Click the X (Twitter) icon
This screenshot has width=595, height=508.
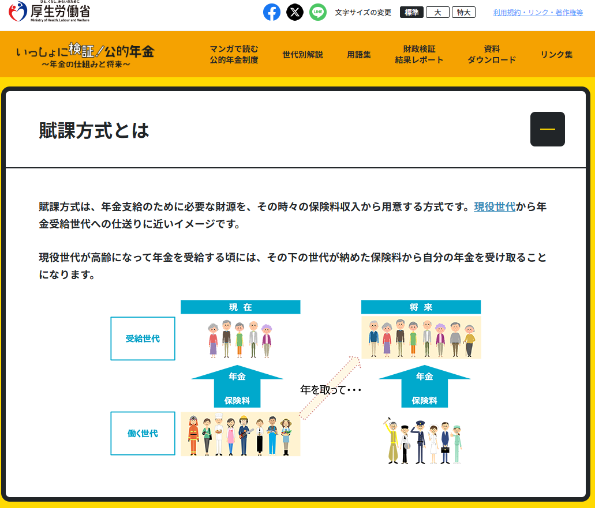coord(295,12)
